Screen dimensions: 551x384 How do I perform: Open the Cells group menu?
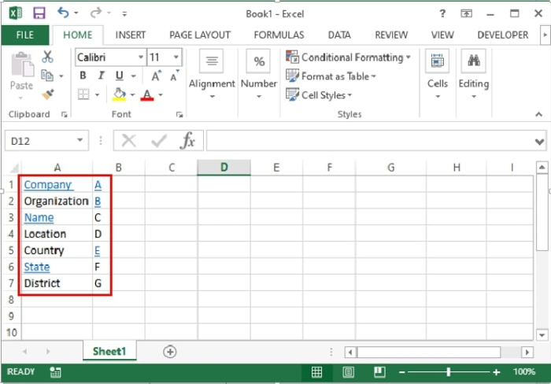pyautogui.click(x=438, y=75)
